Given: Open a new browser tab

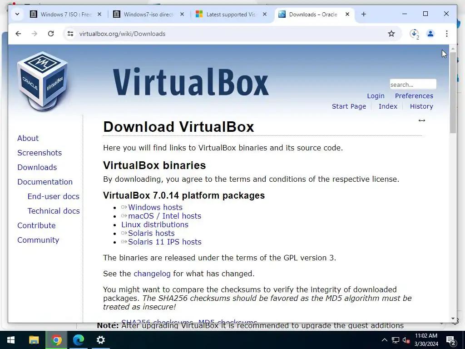Looking at the screenshot, I should [364, 14].
